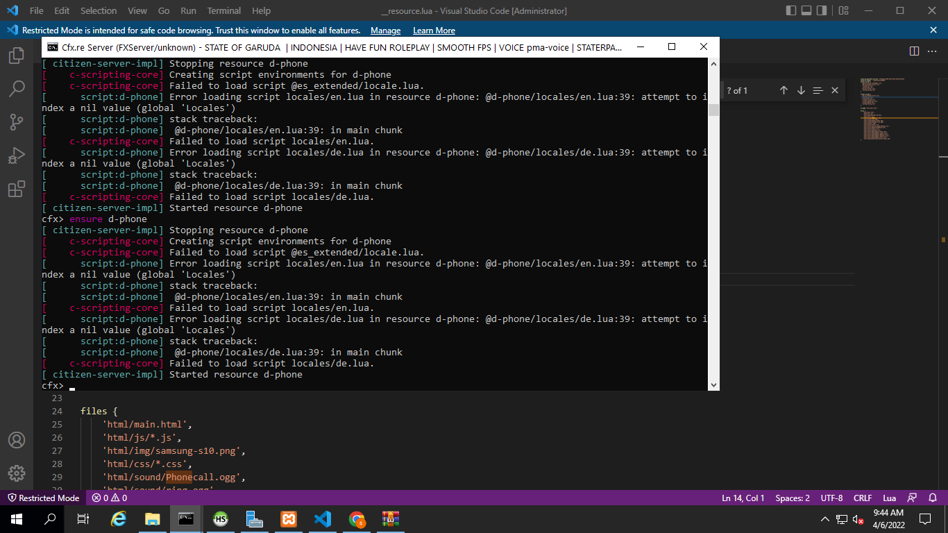Open the WinRAR taskbar icon
The image size is (948, 533).
coord(391,519)
